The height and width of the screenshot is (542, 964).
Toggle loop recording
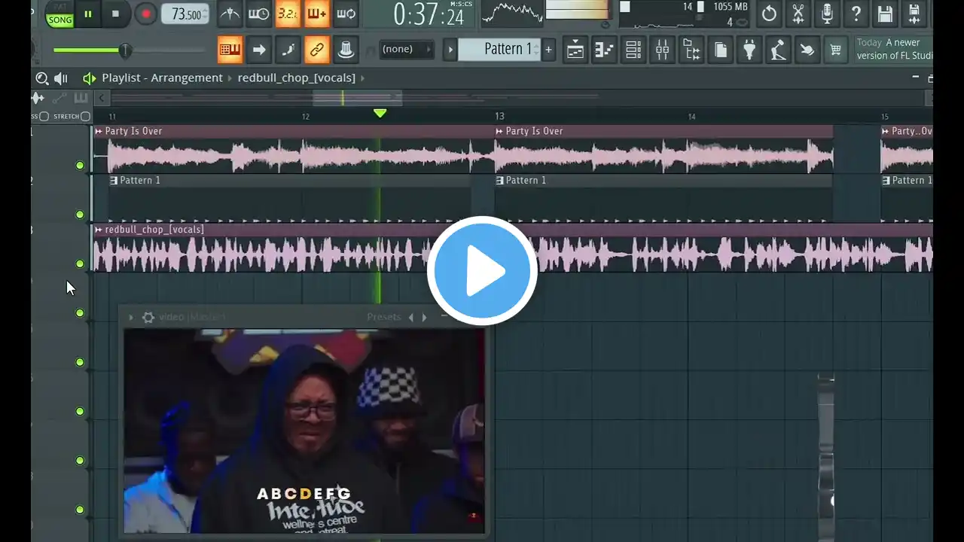point(346,14)
